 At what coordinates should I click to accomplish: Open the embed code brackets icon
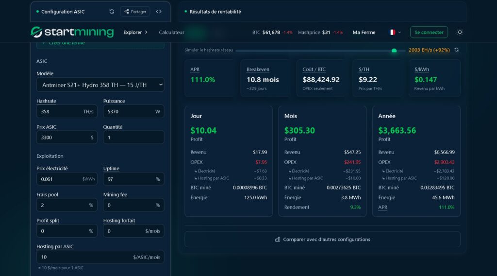coord(159,12)
